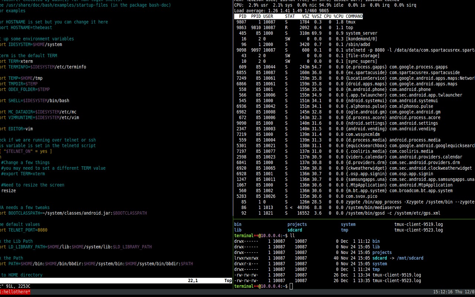Click the /mnt/sdcard link target
Screen dimensions: 475x297
pyautogui.click(x=410, y=258)
